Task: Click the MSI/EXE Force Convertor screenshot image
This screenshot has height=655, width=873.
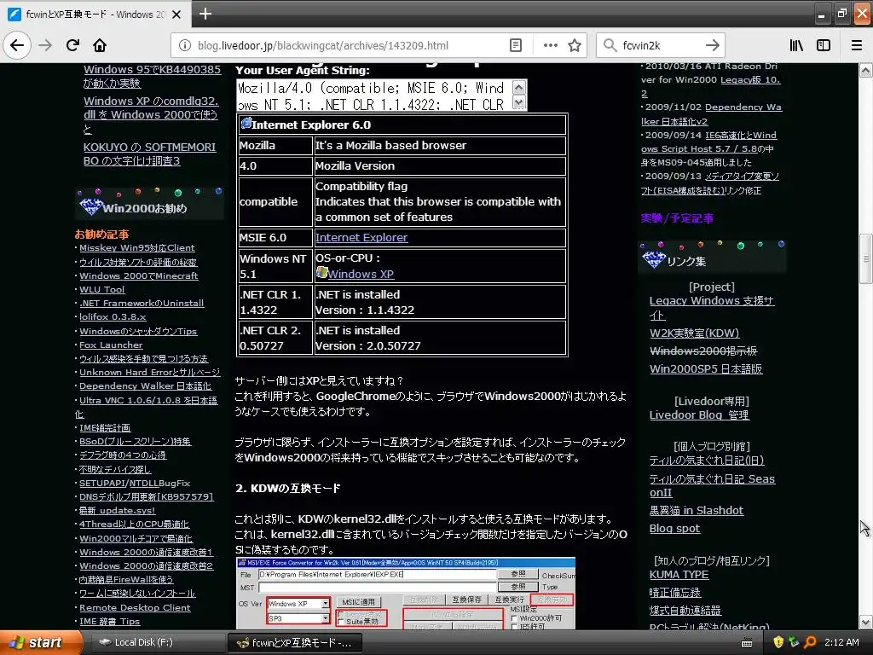Action: point(405,594)
